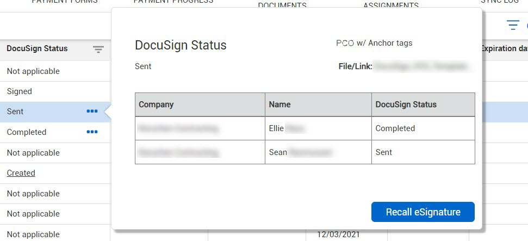528x241 pixels.
Task: Click the Name column header in the popup
Action: coord(318,104)
